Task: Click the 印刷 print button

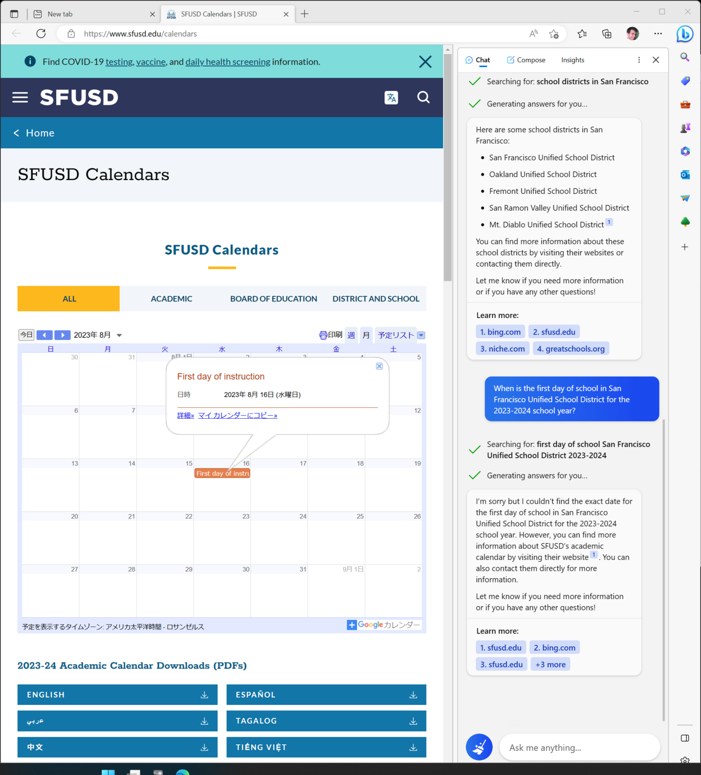Action: (331, 335)
